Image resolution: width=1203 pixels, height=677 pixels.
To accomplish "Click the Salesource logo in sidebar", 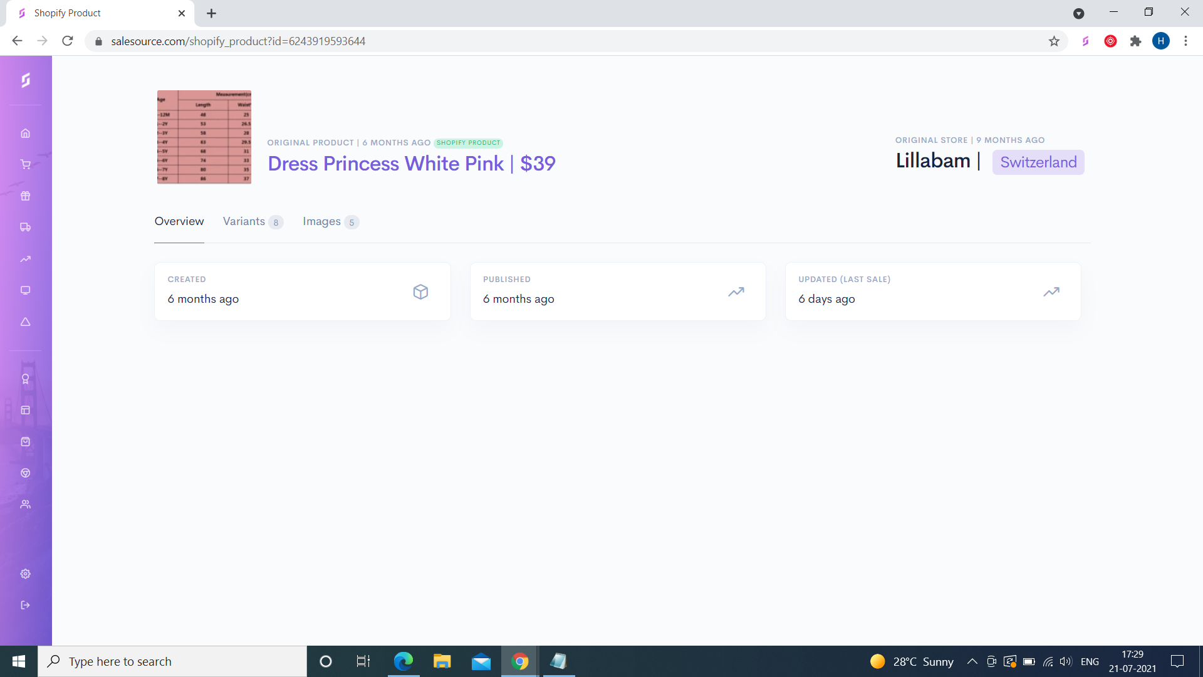I will click(25, 80).
